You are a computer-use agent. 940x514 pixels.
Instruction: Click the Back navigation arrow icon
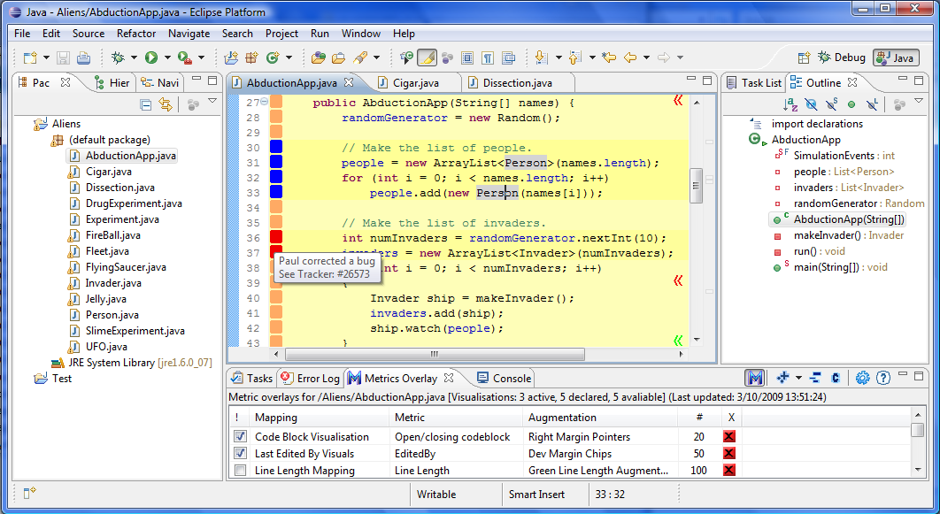[630, 58]
